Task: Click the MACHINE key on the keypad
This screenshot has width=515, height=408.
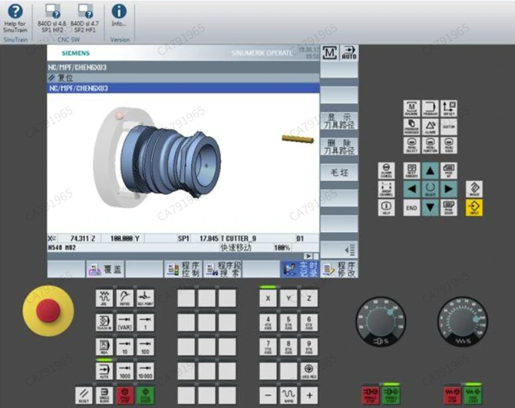Action: pyautogui.click(x=412, y=108)
